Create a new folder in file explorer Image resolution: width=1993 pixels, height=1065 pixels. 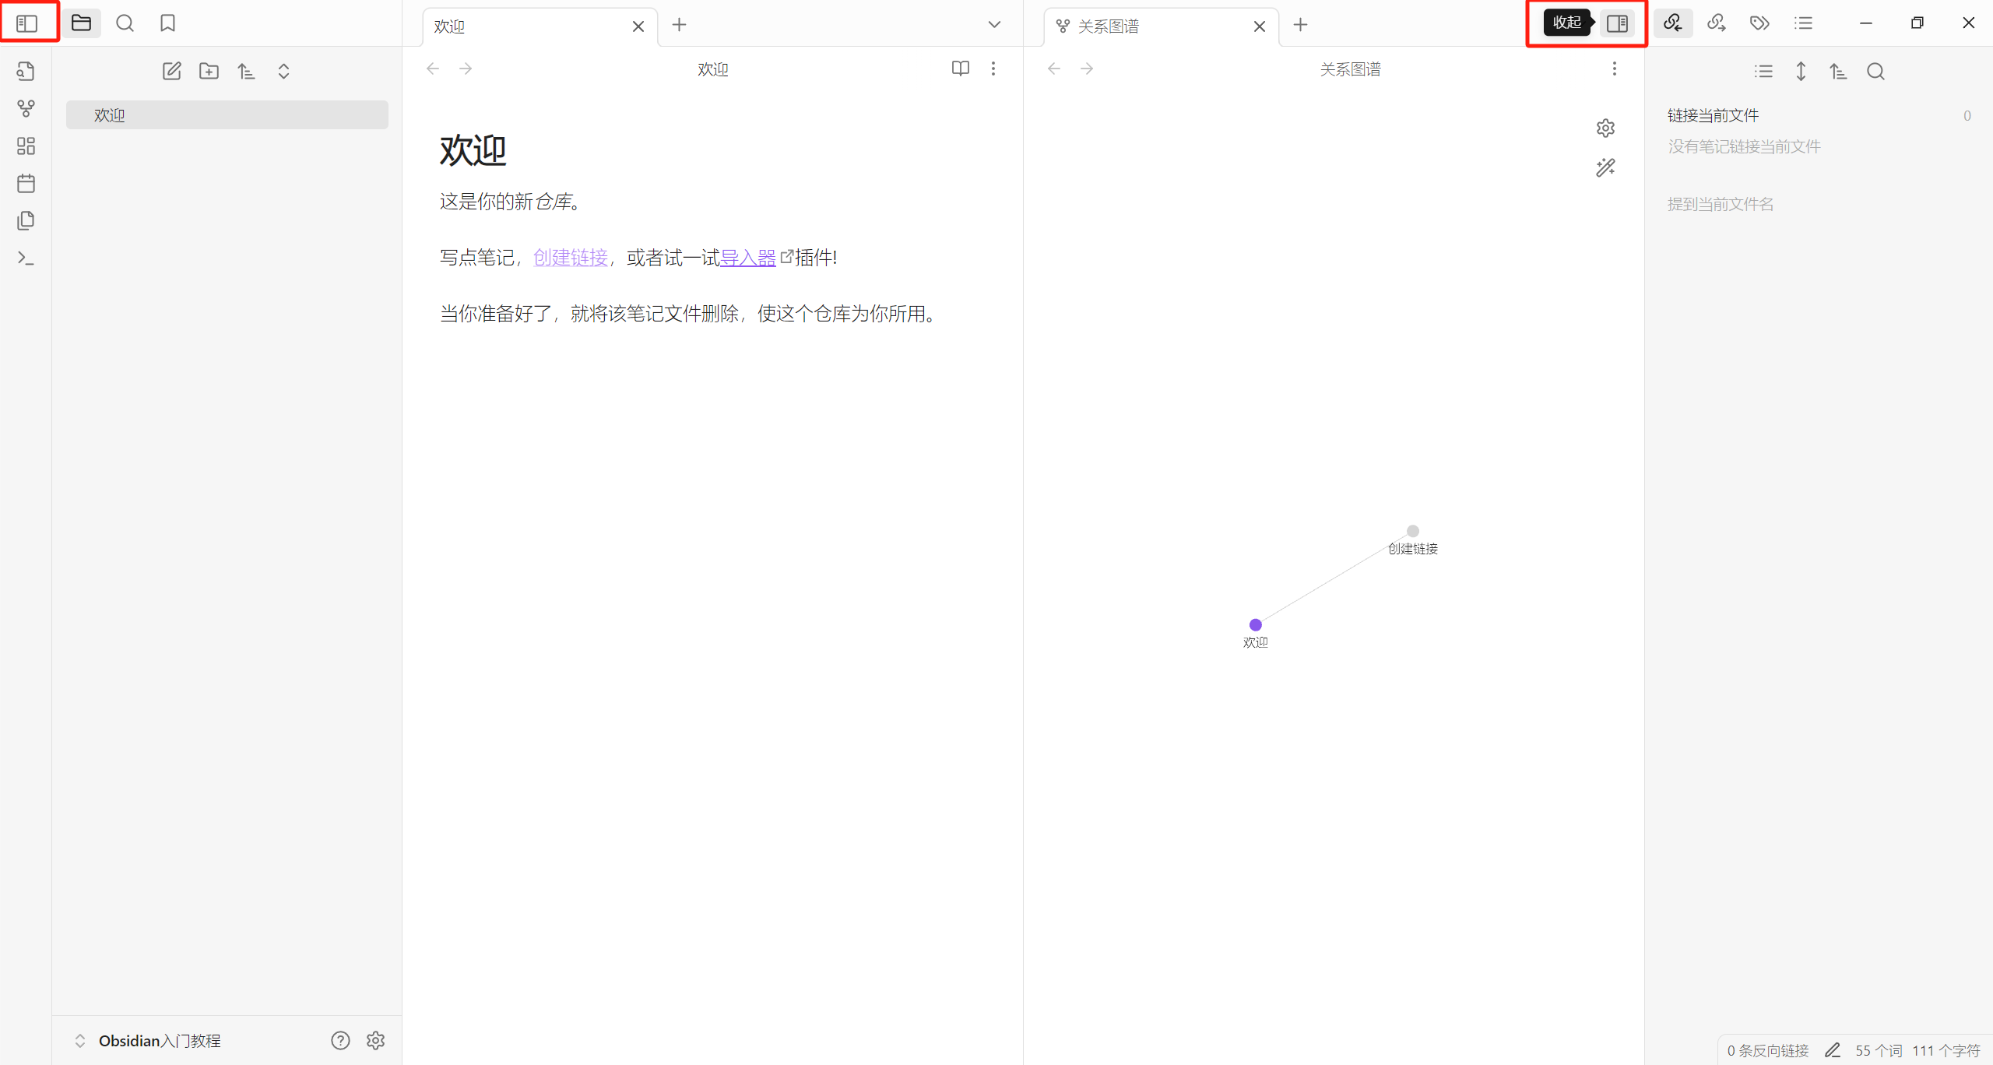tap(209, 71)
